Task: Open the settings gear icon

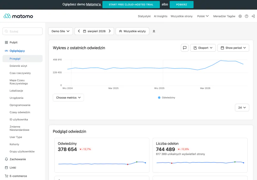Action: tap(240, 16)
